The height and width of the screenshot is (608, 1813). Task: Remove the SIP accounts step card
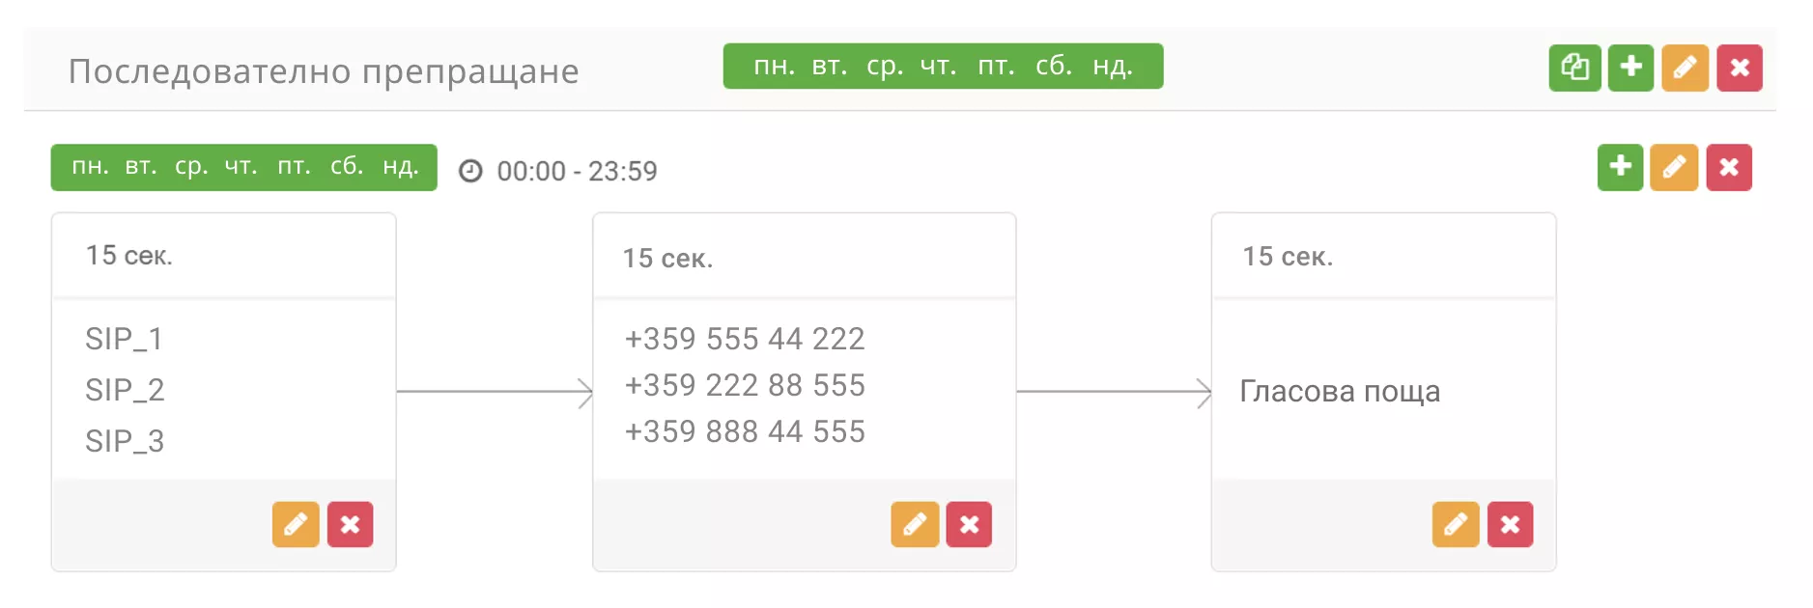350,524
